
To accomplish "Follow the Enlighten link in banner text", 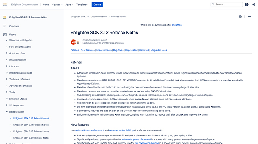I will coord(177,25).
